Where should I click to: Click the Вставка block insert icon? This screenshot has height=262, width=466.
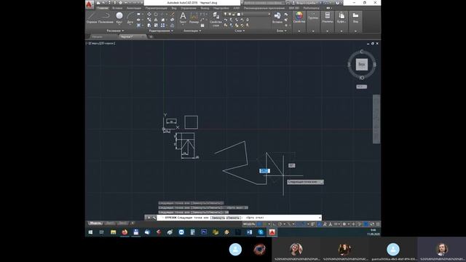click(277, 17)
